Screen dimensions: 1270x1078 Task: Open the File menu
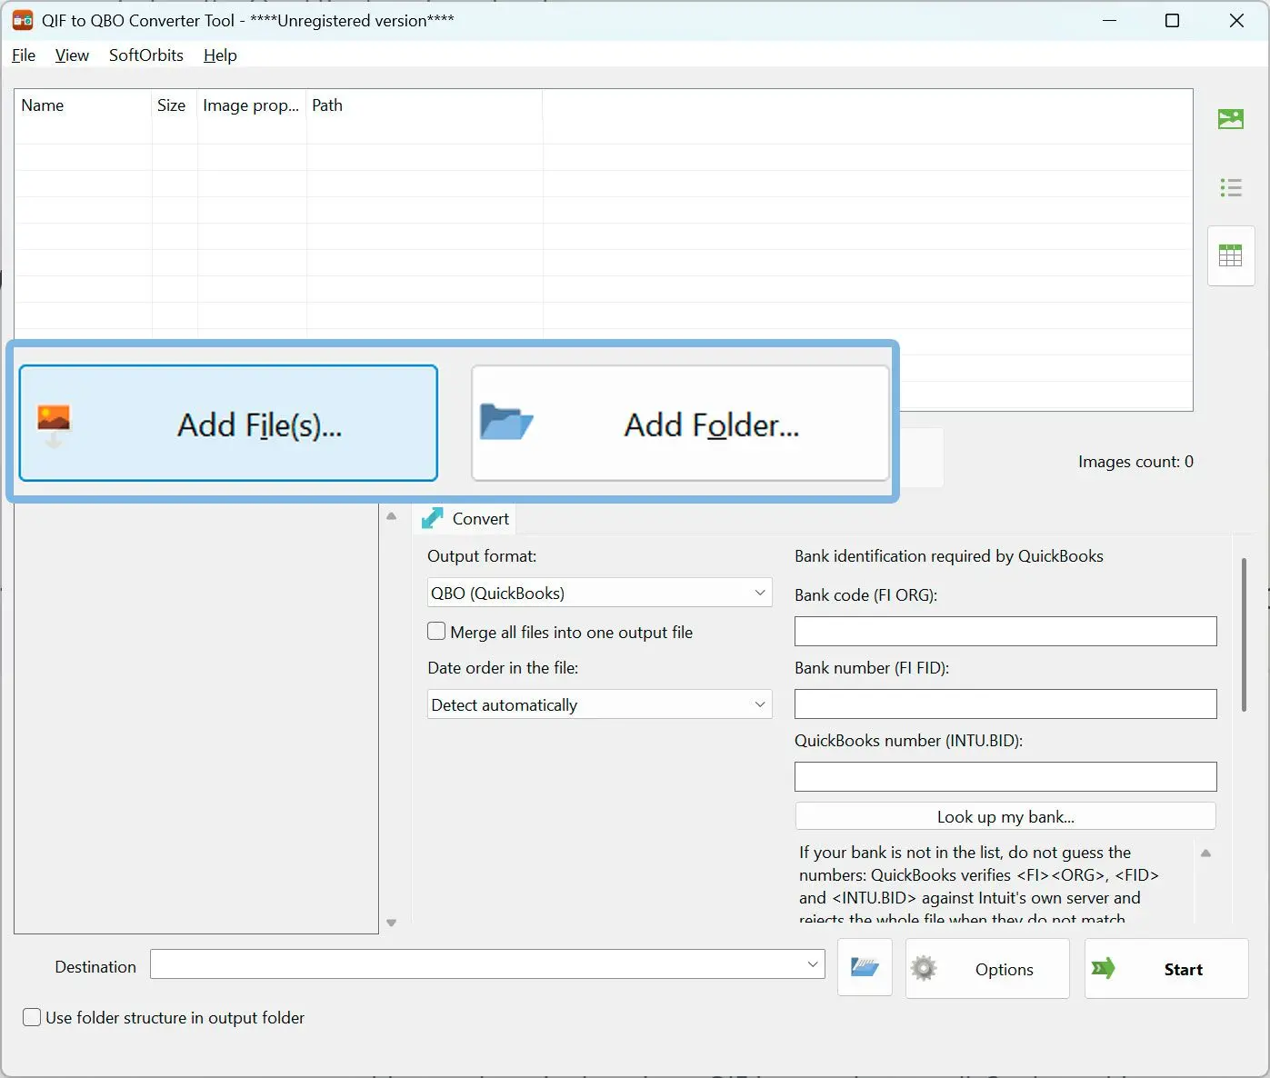(24, 55)
